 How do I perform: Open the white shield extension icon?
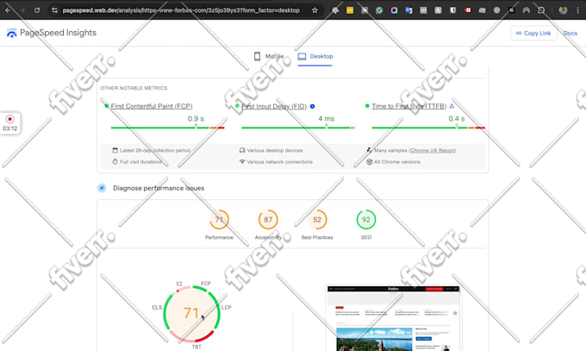tap(452, 10)
